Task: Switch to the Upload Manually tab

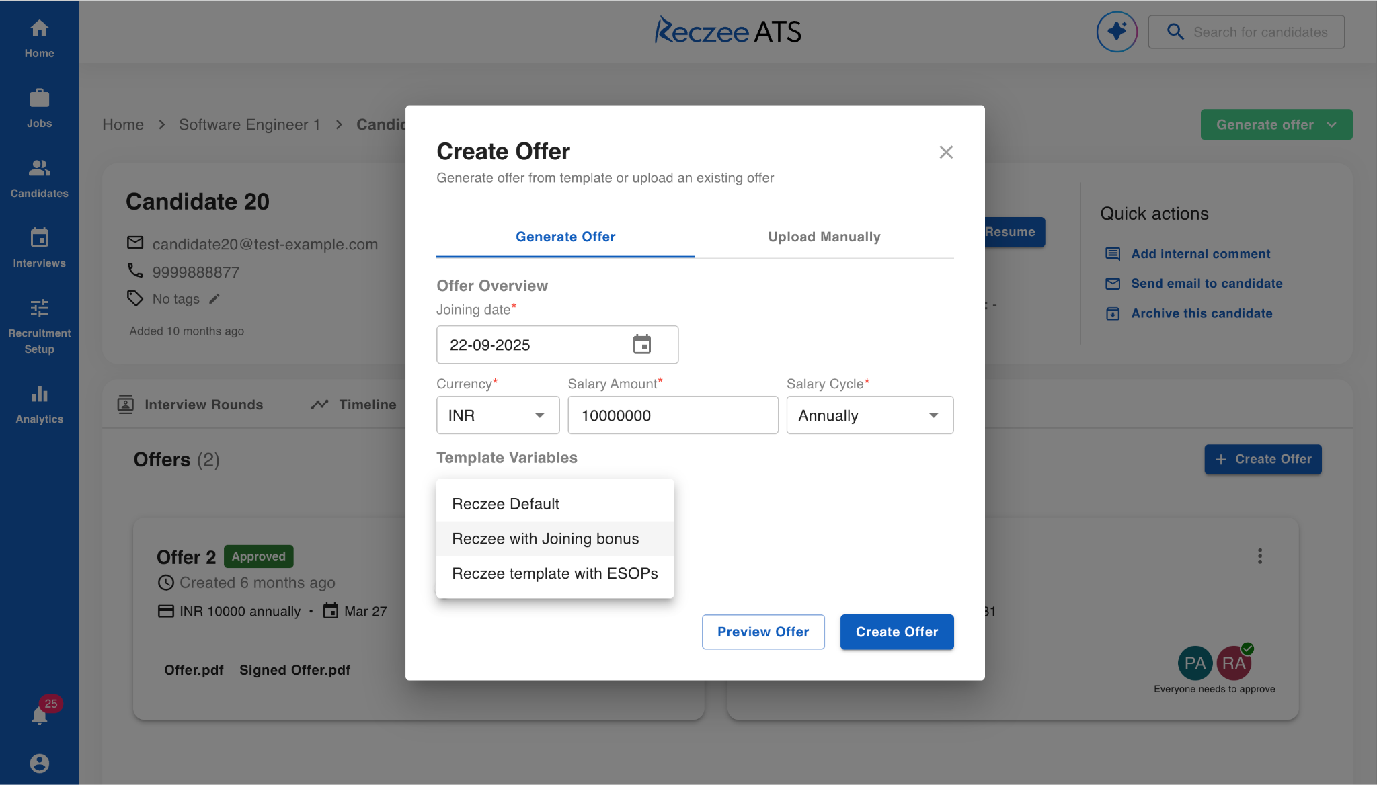Action: coord(824,237)
